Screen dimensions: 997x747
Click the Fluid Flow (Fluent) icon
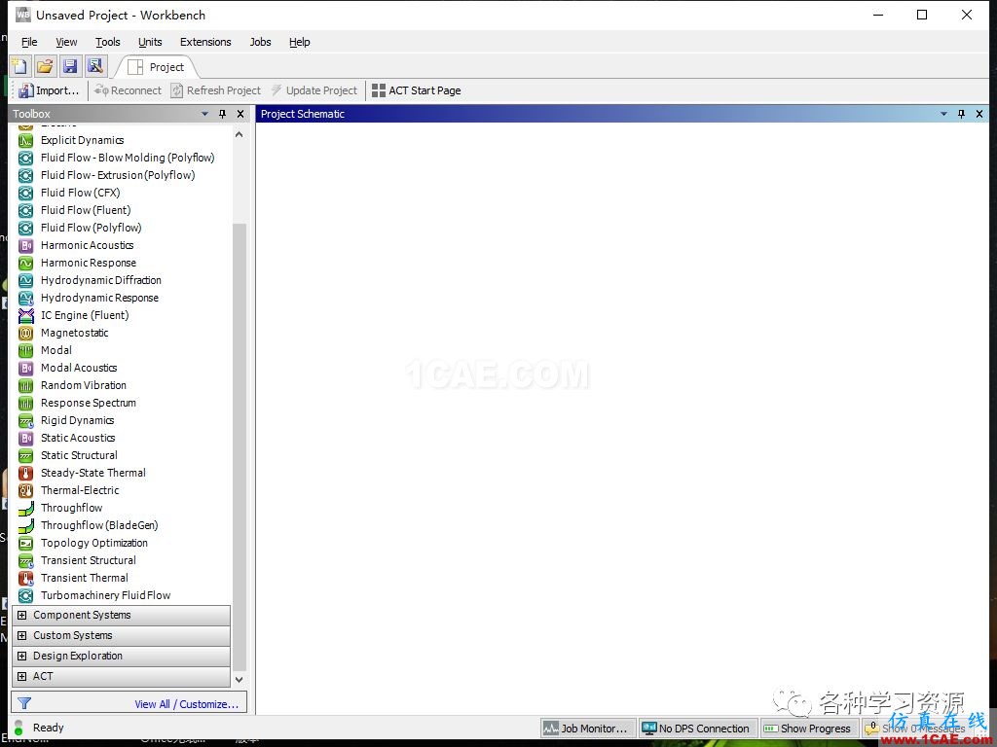coord(25,210)
